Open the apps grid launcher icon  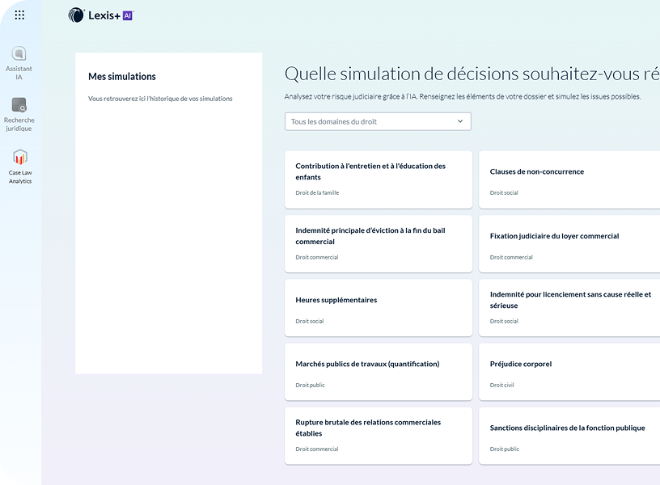coord(19,15)
